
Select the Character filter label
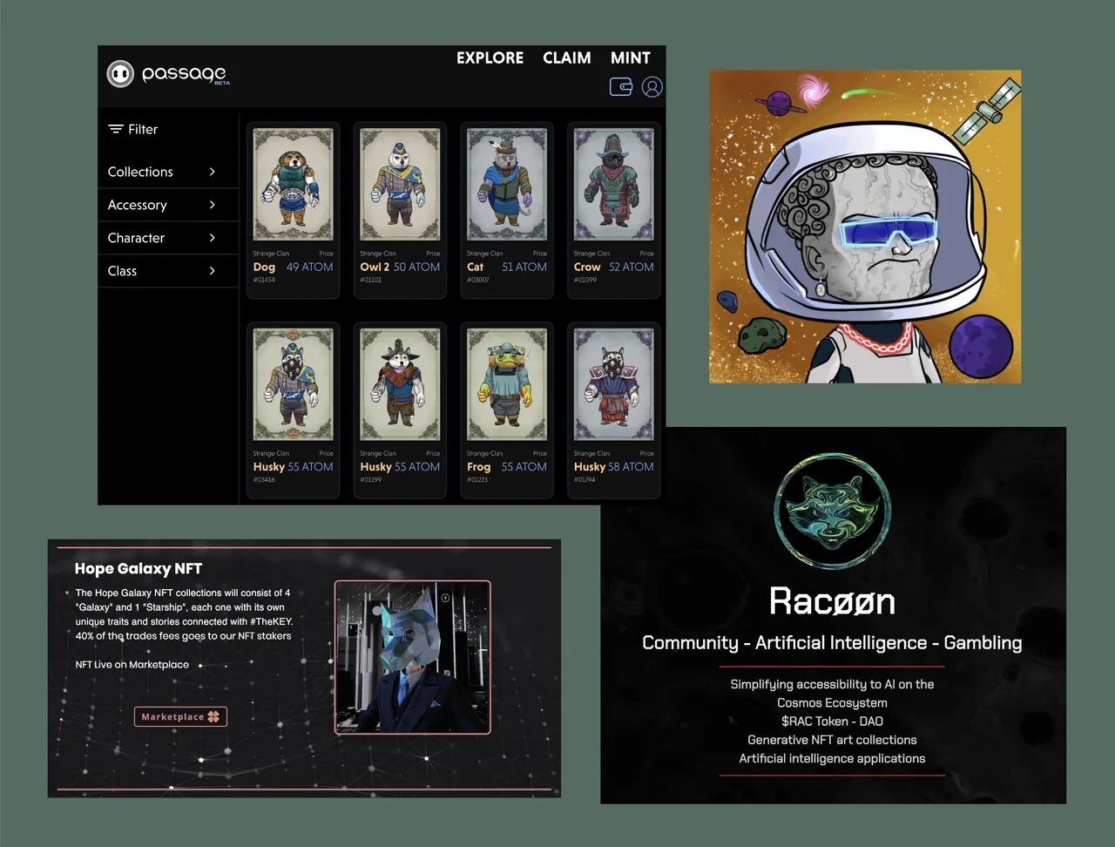pyautogui.click(x=136, y=238)
